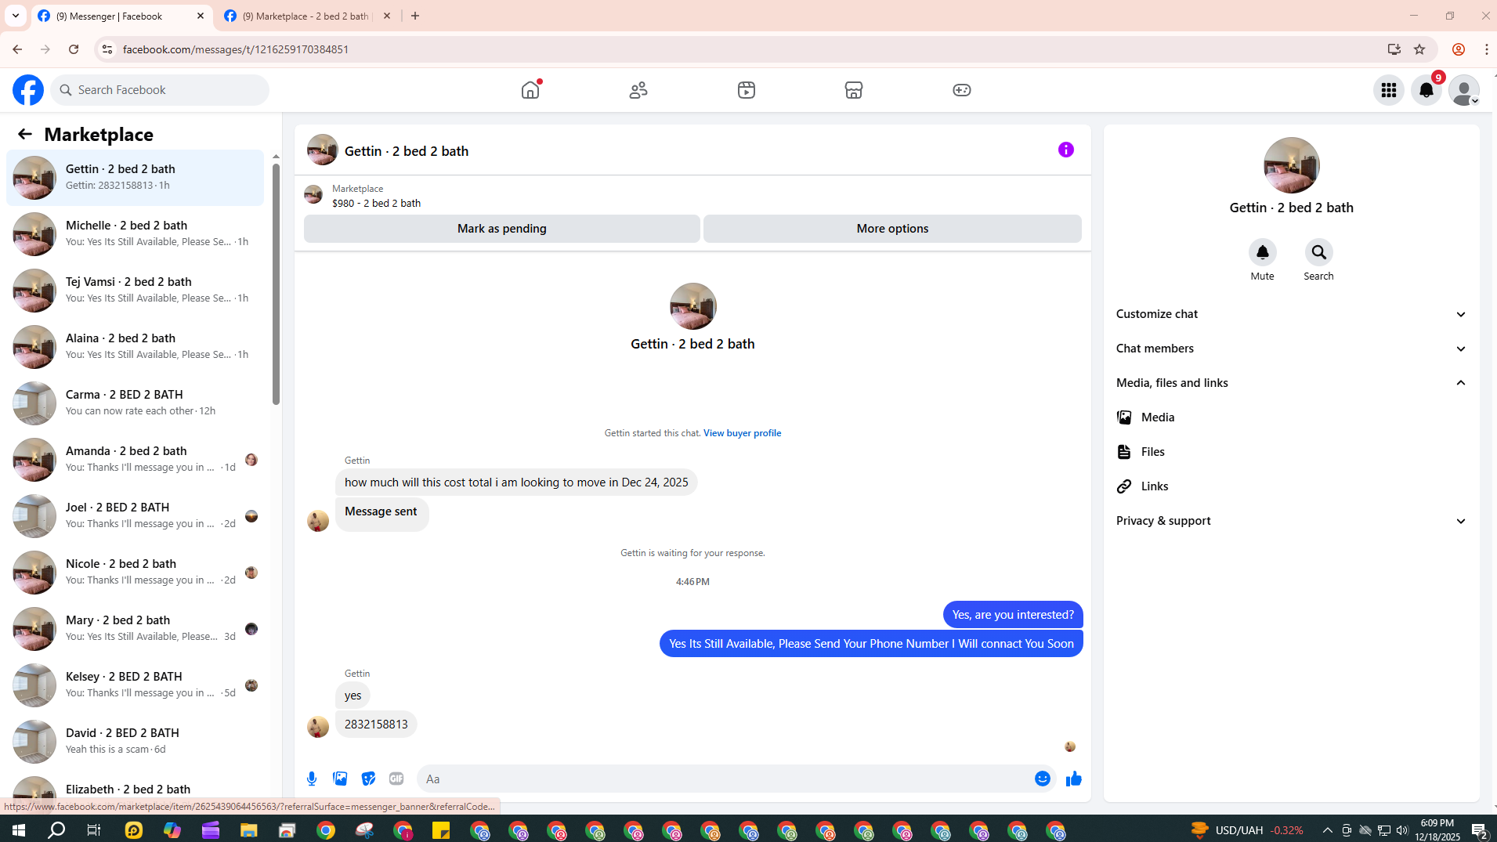The width and height of the screenshot is (1497, 842).
Task: Go back from Marketplace chat list
Action: (x=25, y=135)
